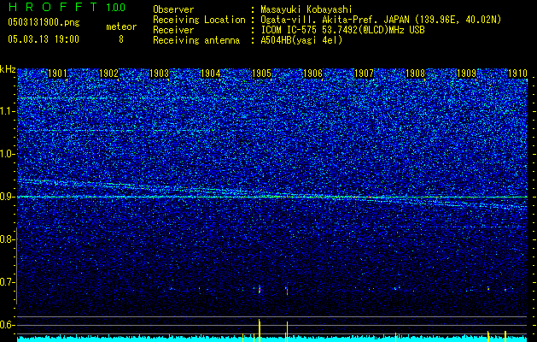Select the A504HB(yagi 4el) antenna value
537x342 pixels.
click(301, 40)
